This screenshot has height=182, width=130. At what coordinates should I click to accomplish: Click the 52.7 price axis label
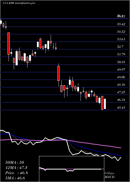click(x=120, y=47)
